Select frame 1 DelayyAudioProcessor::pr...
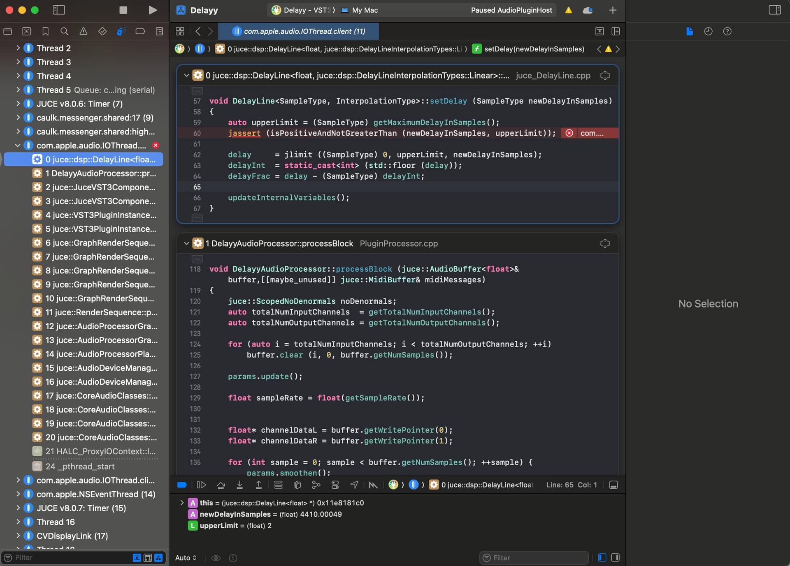This screenshot has width=790, height=566. click(100, 173)
